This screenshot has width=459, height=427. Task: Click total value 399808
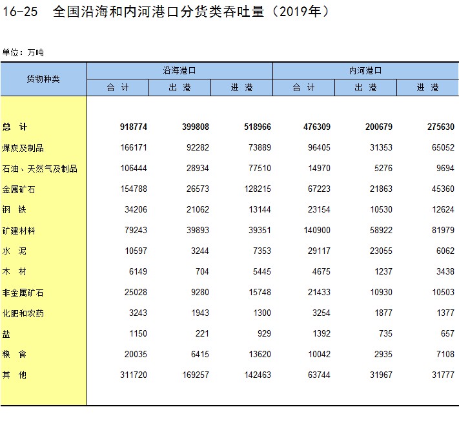[x=196, y=127]
